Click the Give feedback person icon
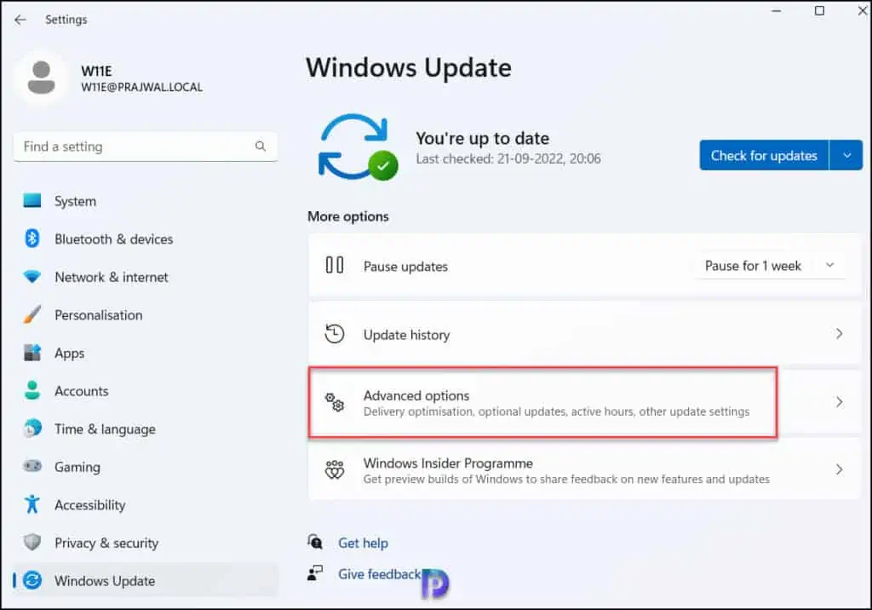The image size is (872, 610). pyautogui.click(x=315, y=573)
